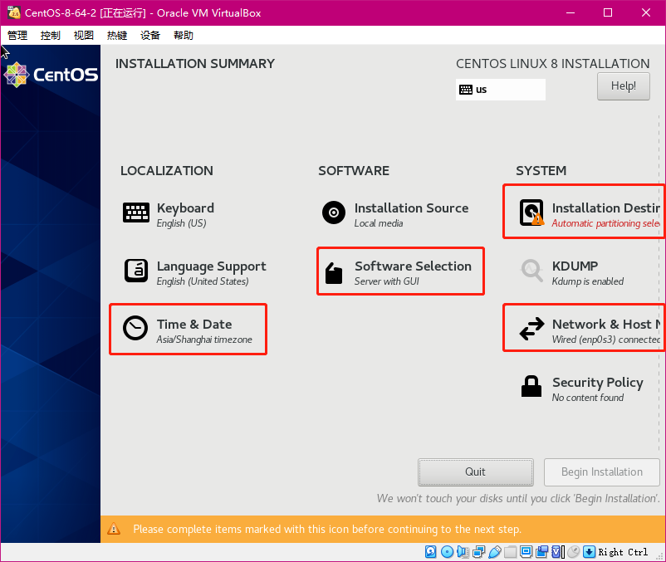The height and width of the screenshot is (562, 666).
Task: Click the hard disk activity icon in VirtualBox status bar
Action: pyautogui.click(x=430, y=552)
